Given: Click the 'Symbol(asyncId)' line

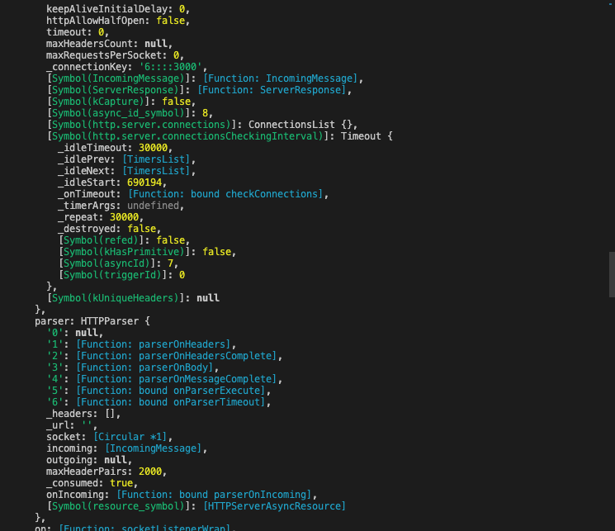Looking at the screenshot, I should pyautogui.click(x=118, y=263).
